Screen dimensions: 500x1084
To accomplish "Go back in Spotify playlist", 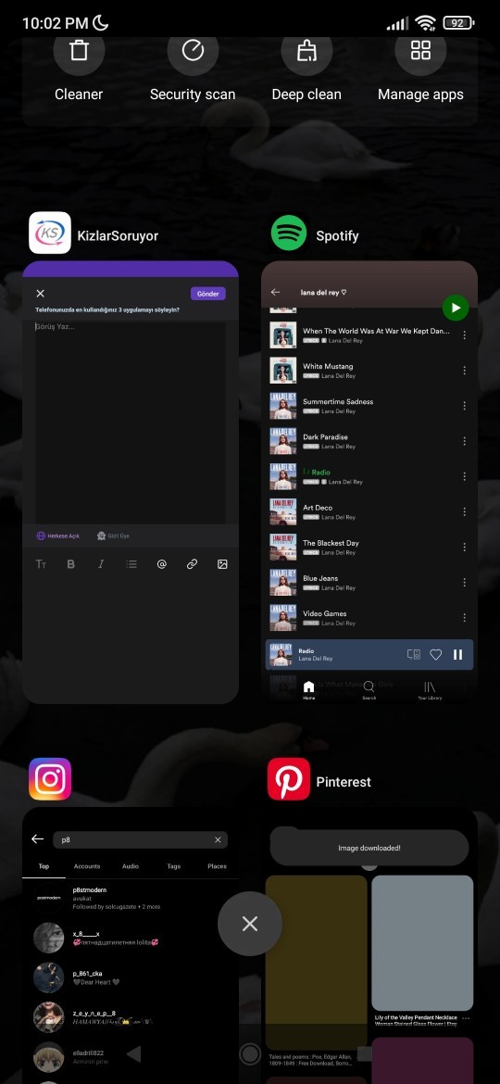I will pyautogui.click(x=276, y=292).
